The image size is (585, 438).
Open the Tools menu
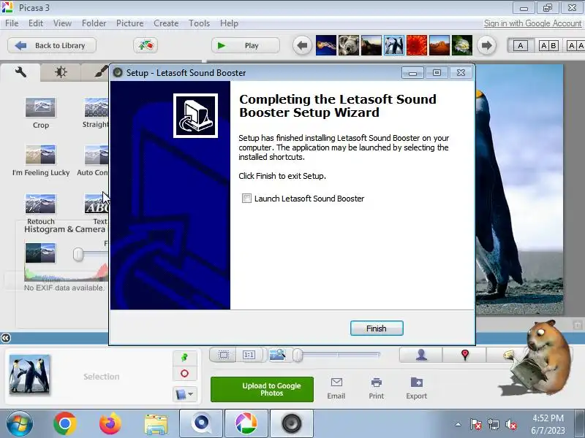point(199,23)
